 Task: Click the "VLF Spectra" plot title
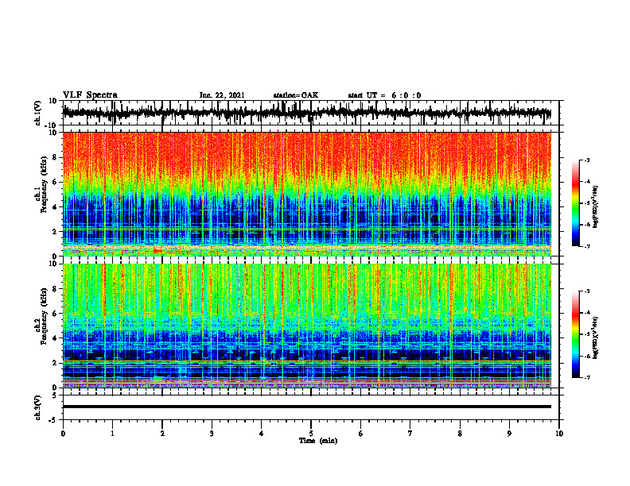91,95
